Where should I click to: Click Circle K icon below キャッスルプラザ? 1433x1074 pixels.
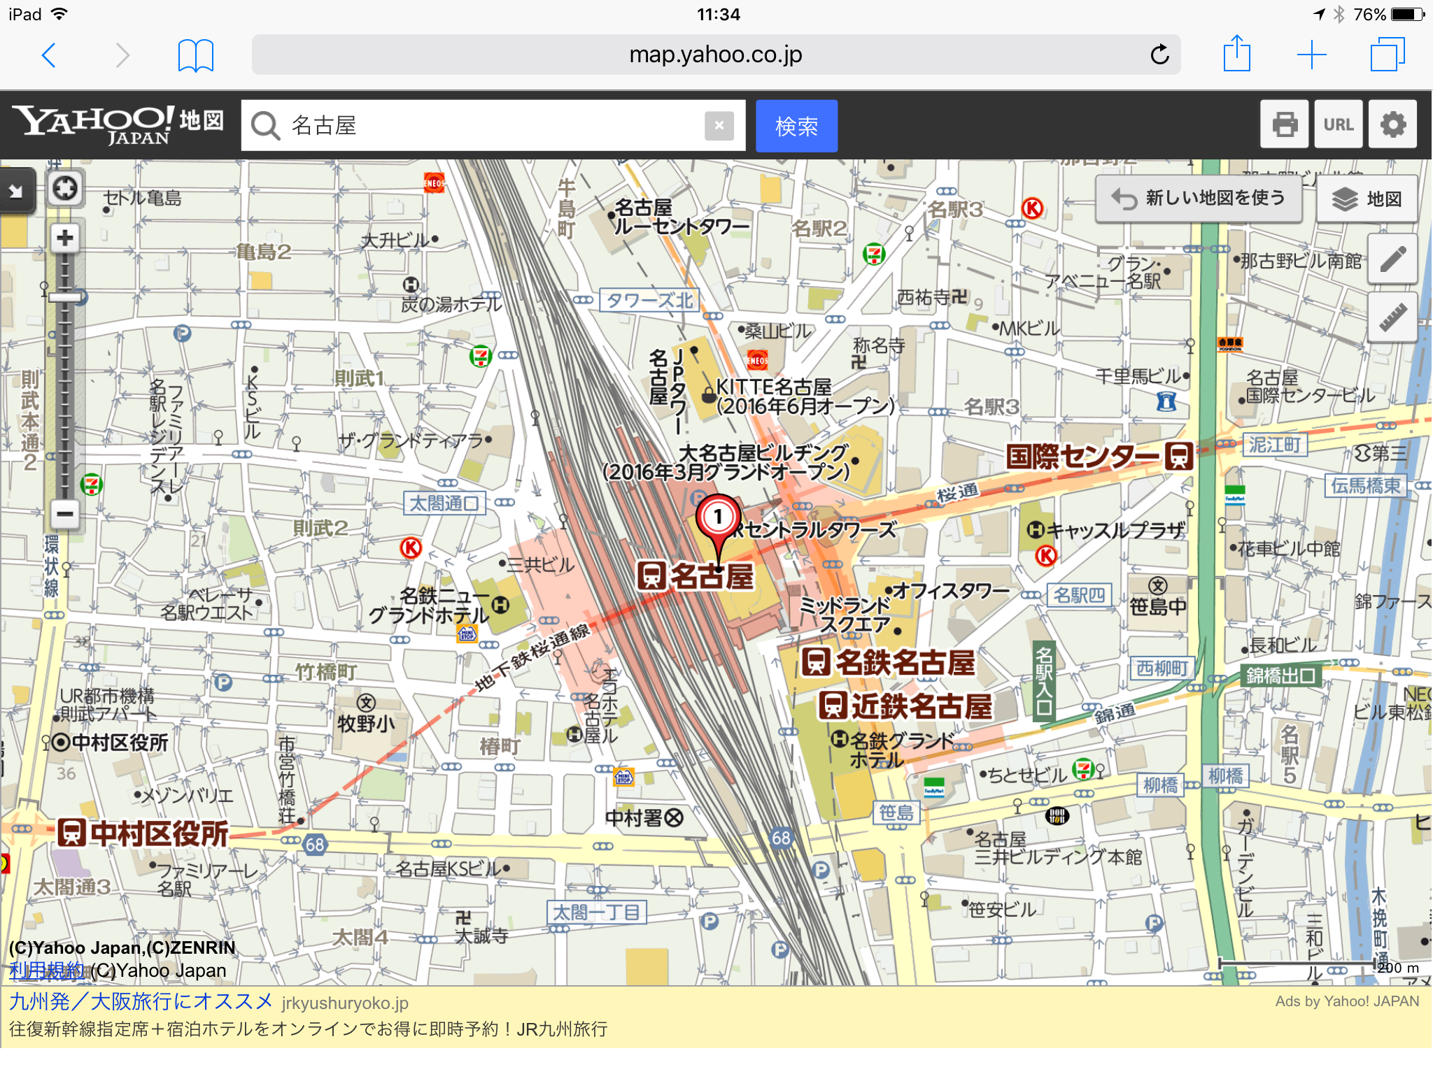click(x=1046, y=556)
